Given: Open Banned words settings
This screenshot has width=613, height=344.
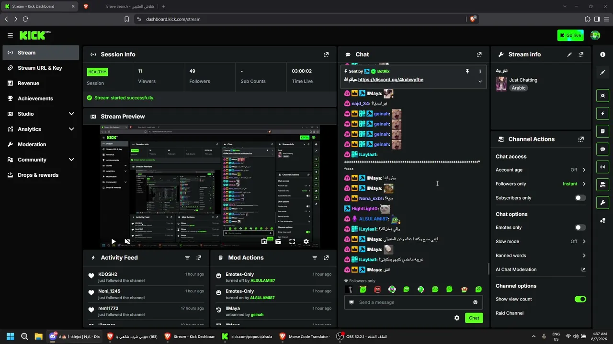Looking at the screenshot, I should pos(541,256).
